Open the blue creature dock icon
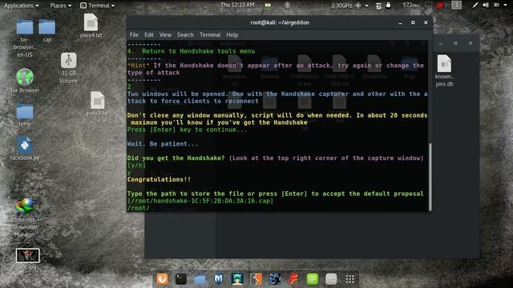This screenshot has height=288, width=513. [x=275, y=279]
